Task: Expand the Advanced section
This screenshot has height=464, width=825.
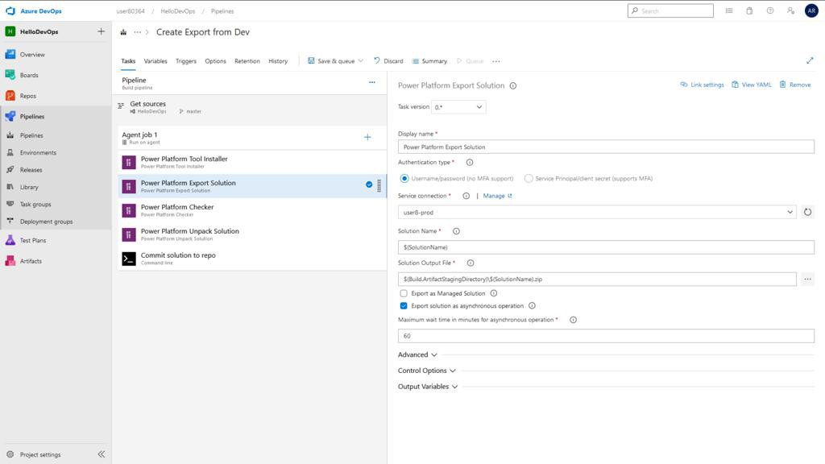Action: coord(417,354)
